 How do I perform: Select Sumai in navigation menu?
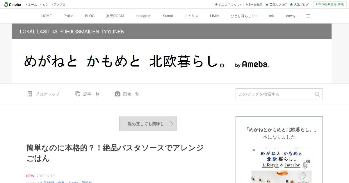(x=168, y=16)
